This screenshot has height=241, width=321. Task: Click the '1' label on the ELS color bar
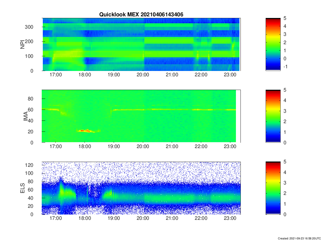pyautogui.click(x=285, y=204)
